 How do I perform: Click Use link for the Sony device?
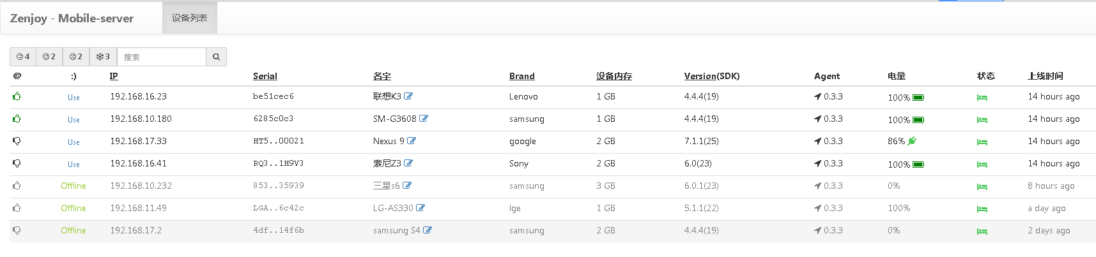click(73, 164)
